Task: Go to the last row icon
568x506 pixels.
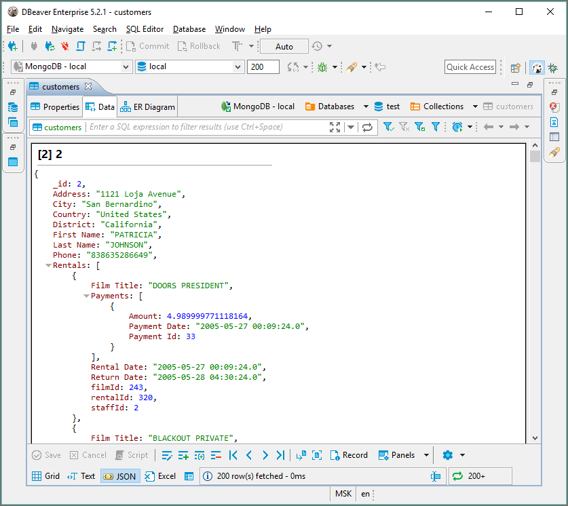Action: tap(280, 455)
